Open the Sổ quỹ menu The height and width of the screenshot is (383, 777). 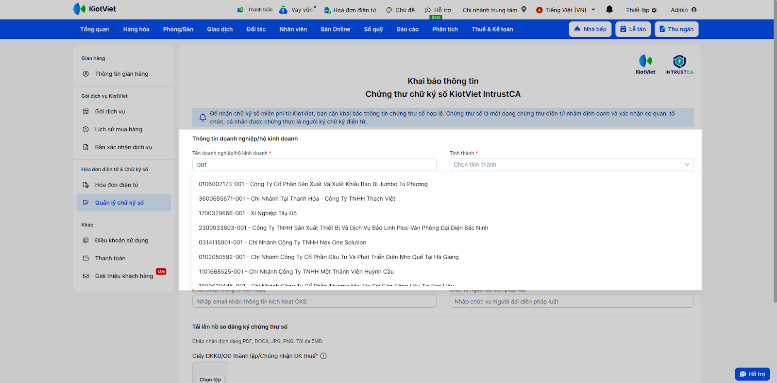tap(373, 29)
